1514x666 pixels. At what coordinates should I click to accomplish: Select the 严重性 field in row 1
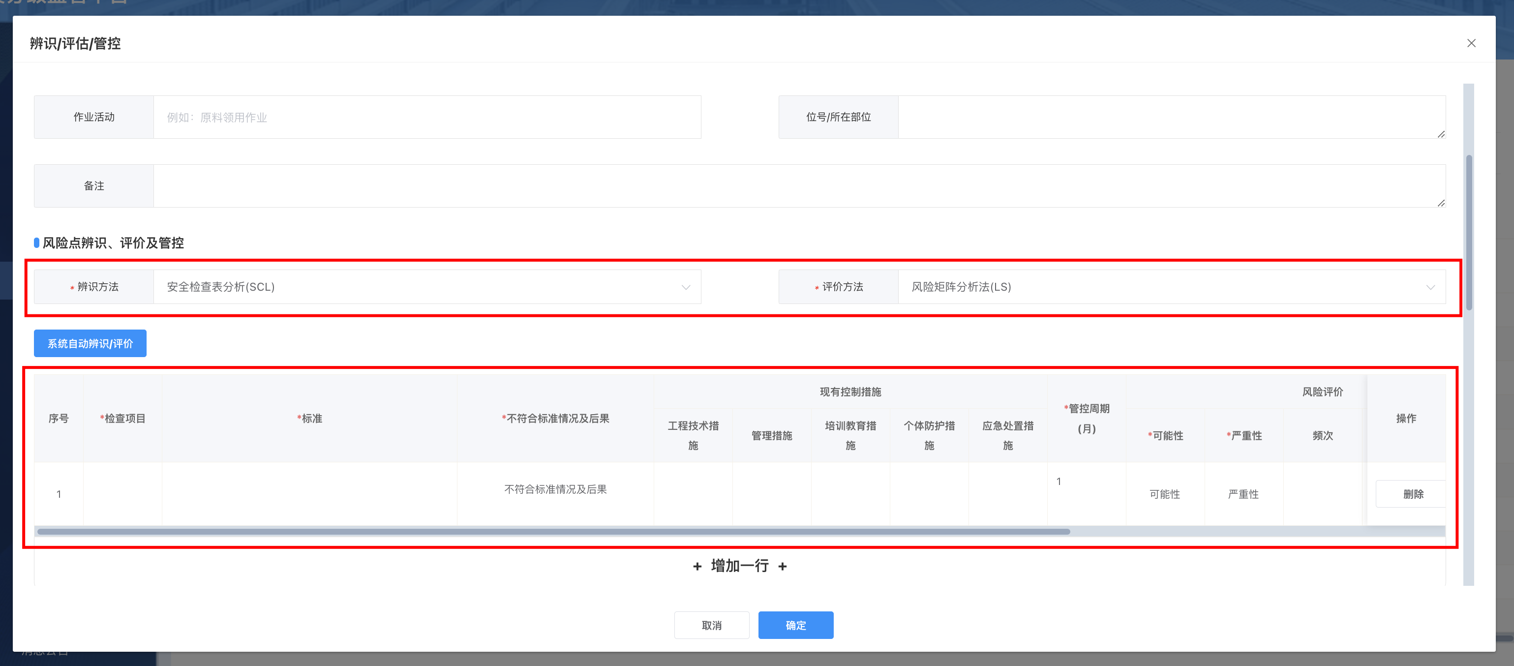click(x=1243, y=494)
